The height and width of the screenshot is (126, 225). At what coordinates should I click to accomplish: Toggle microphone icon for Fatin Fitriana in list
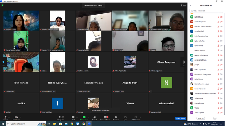tap(218, 17)
